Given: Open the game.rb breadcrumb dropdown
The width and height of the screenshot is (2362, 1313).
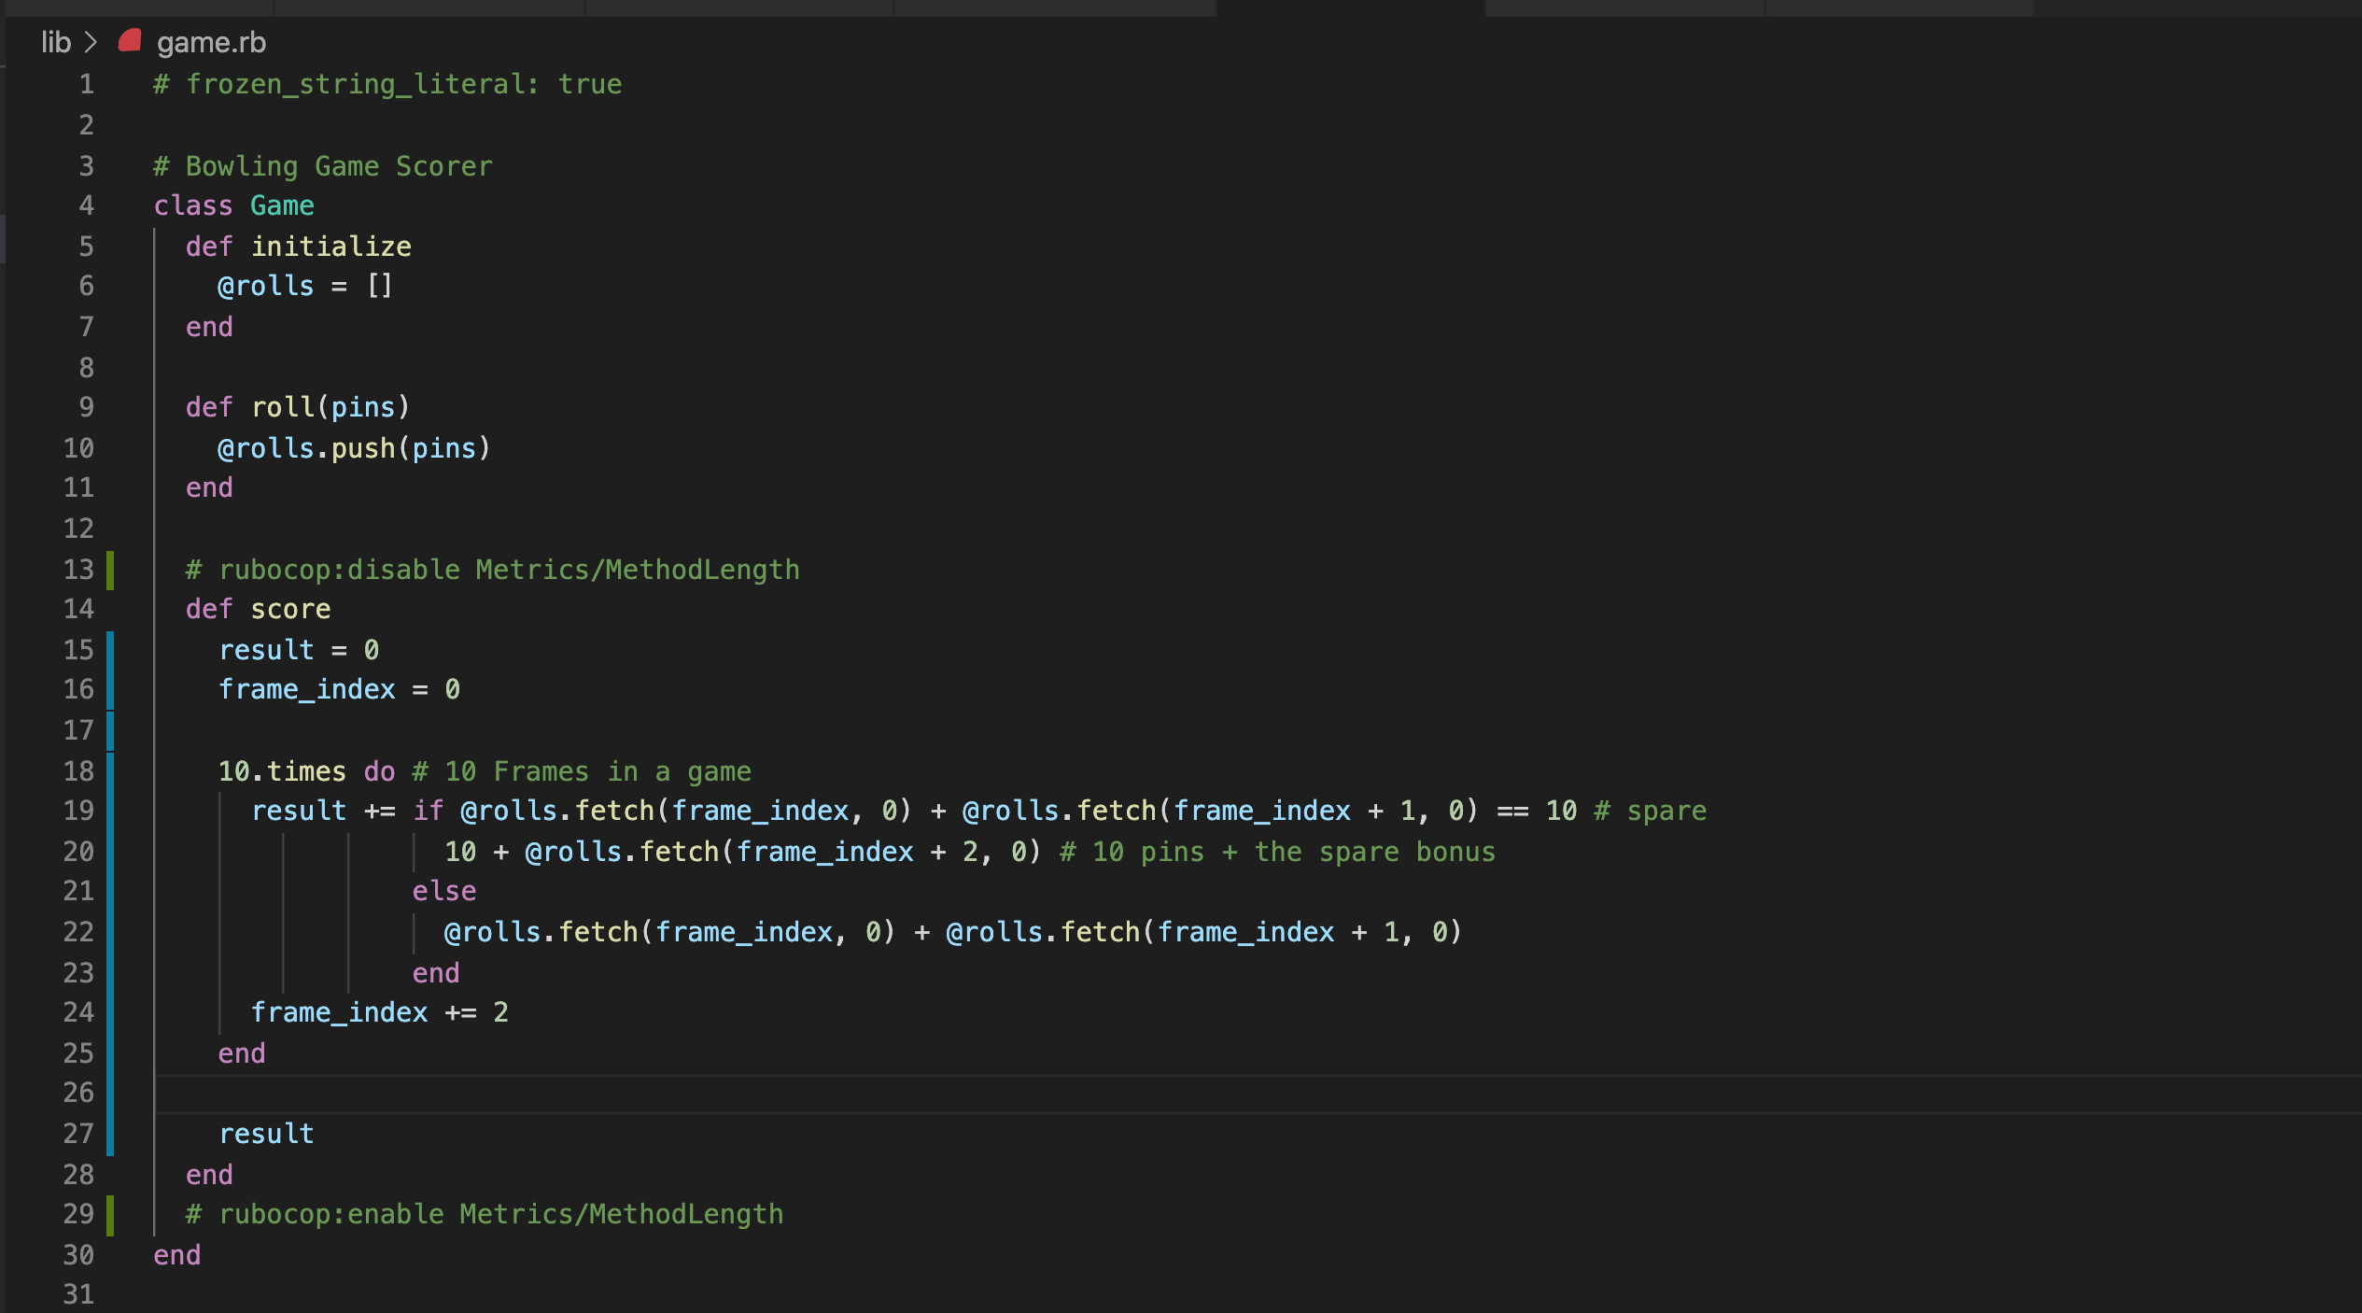Looking at the screenshot, I should 211,42.
